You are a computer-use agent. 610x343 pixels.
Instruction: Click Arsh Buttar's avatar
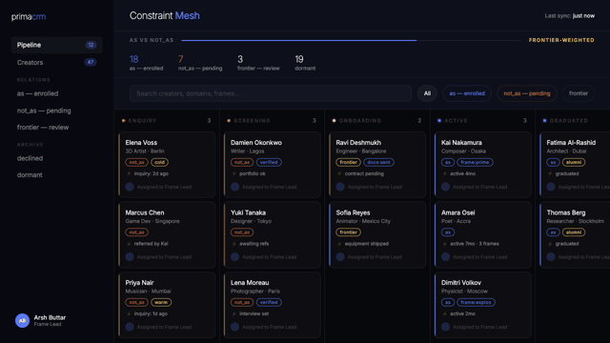click(x=22, y=320)
